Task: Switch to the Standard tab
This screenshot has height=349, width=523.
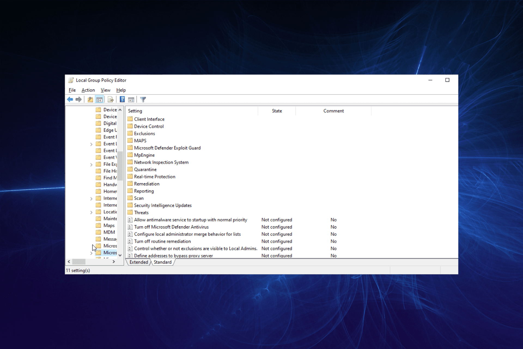Action: (162, 262)
